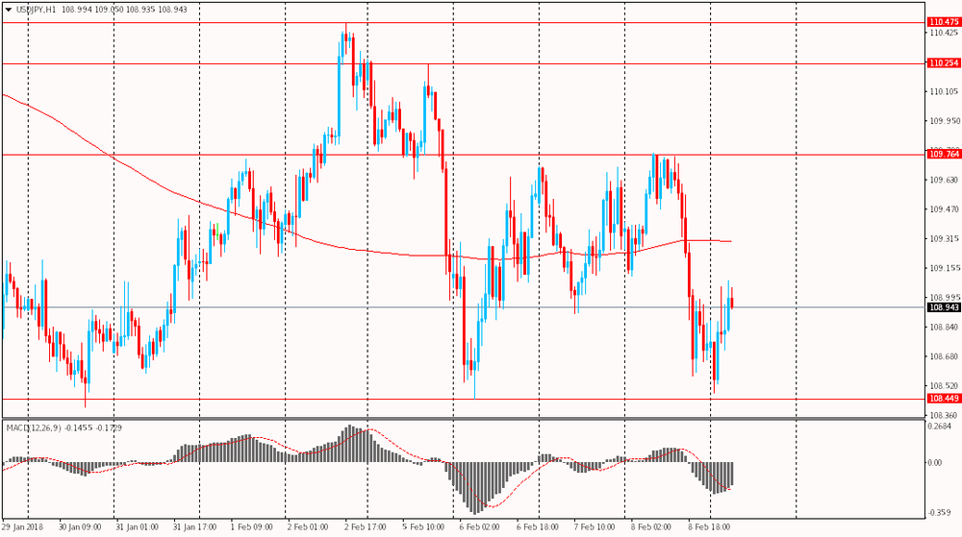
Task: Select the red 109.764 price level tag
Action: coord(944,155)
